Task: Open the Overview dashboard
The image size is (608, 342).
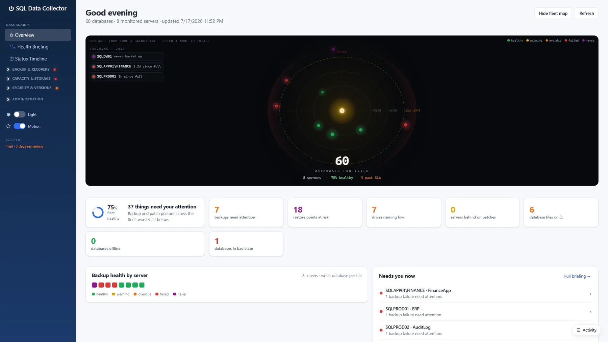Action: pos(38,35)
